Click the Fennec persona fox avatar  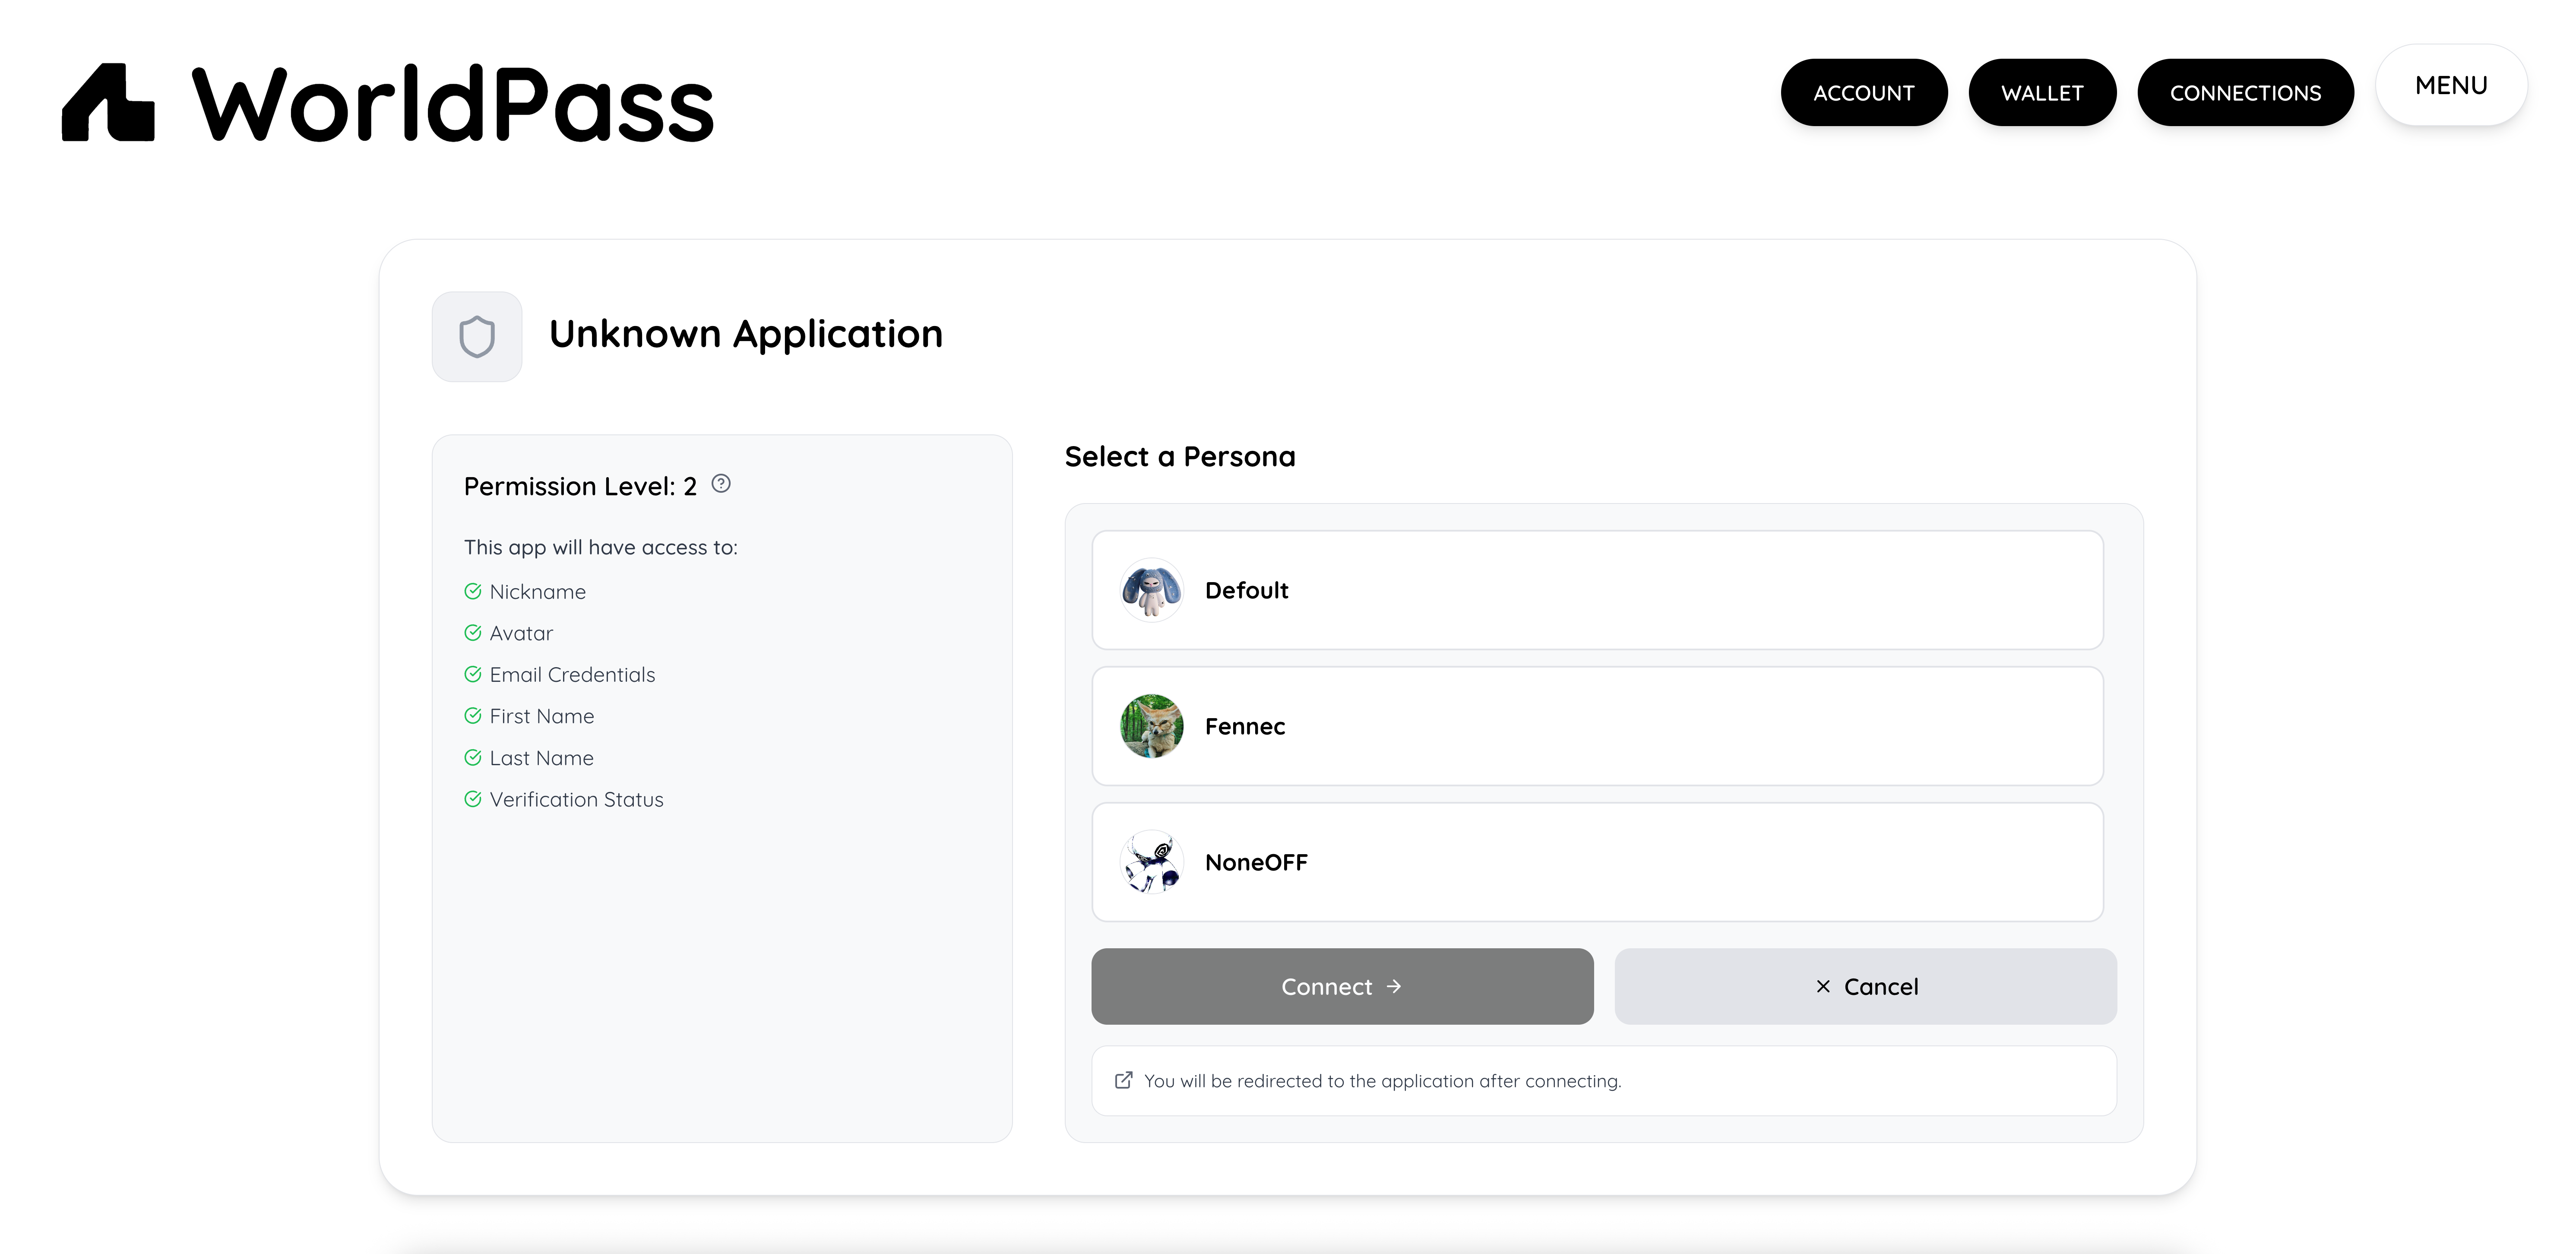(1151, 726)
